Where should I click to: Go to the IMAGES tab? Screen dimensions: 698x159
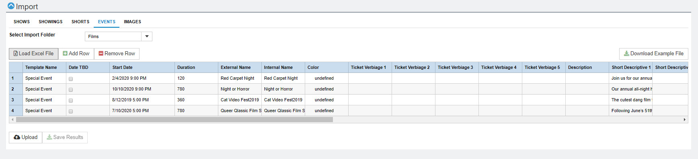132,22
